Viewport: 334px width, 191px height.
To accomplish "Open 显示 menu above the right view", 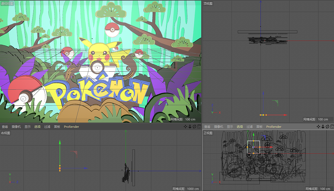I will pyautogui.click(x=28, y=127).
